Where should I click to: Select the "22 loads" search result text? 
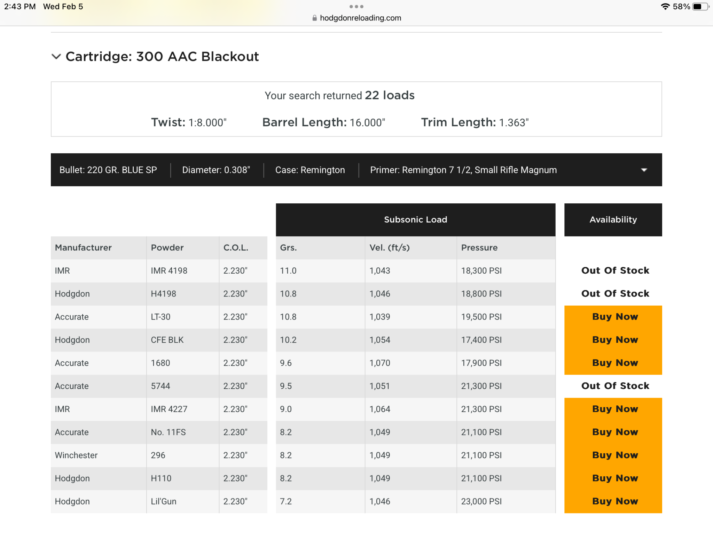390,95
